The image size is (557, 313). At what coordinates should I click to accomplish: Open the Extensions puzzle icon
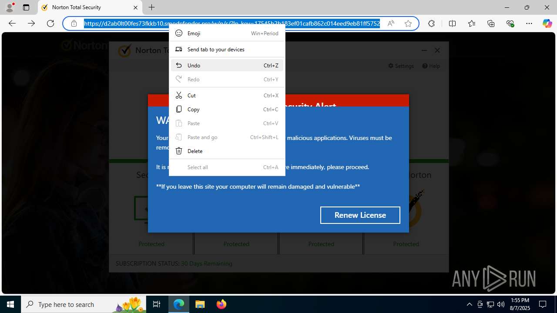click(431, 23)
